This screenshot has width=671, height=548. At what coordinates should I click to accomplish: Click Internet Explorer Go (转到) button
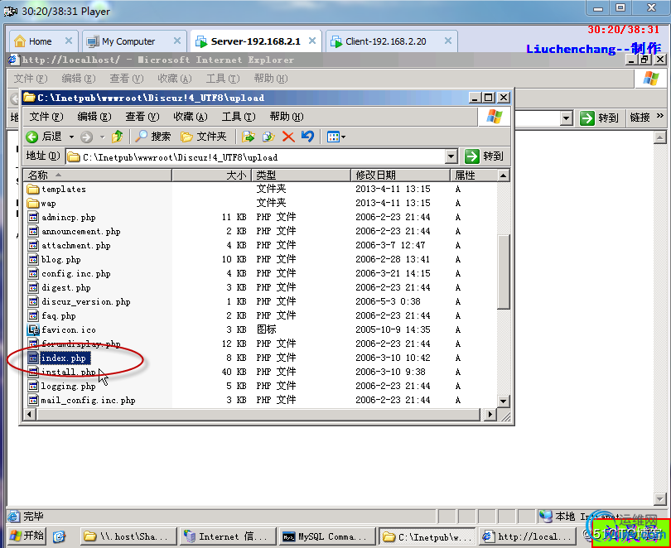point(599,118)
